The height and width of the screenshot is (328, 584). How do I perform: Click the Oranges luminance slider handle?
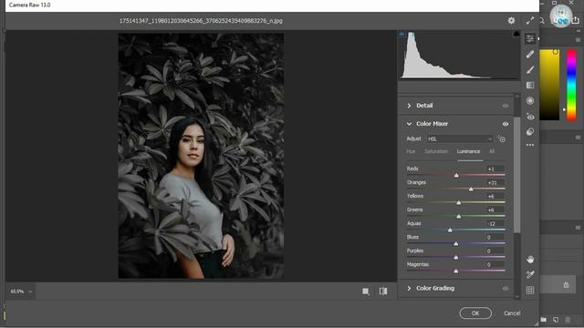coord(471,189)
